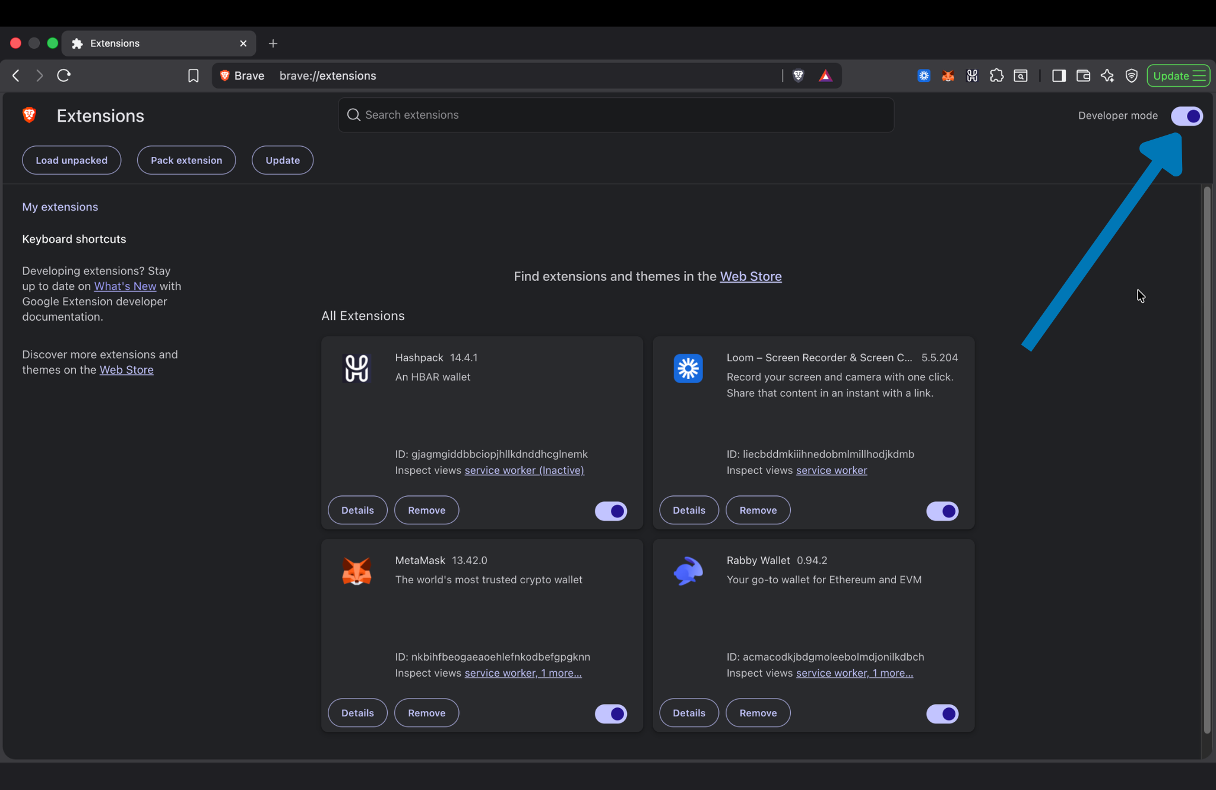
Task: Open What's New link in sidebar
Action: 125,286
